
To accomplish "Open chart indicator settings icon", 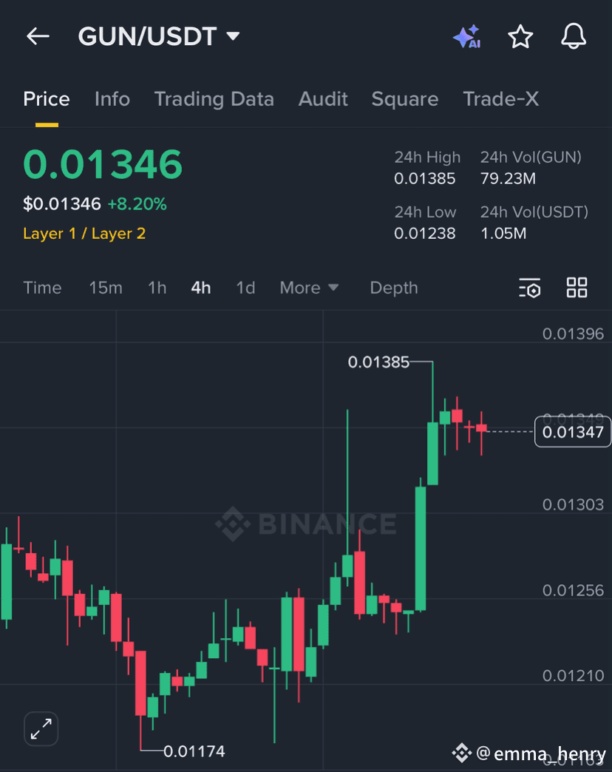I will (x=530, y=288).
